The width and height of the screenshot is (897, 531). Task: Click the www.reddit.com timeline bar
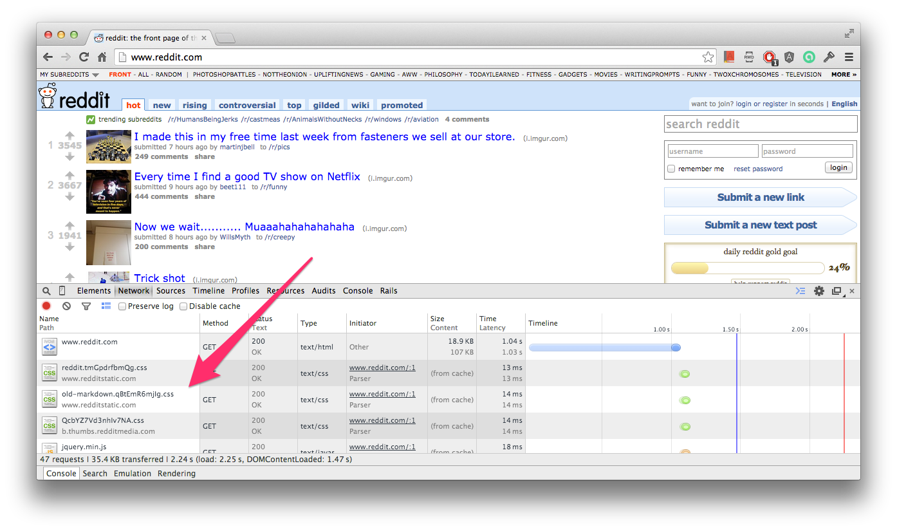pyautogui.click(x=605, y=348)
